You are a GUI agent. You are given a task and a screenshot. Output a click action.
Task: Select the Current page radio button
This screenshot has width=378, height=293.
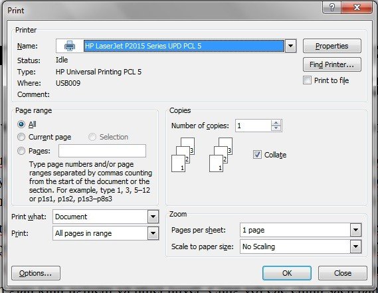pos(21,137)
